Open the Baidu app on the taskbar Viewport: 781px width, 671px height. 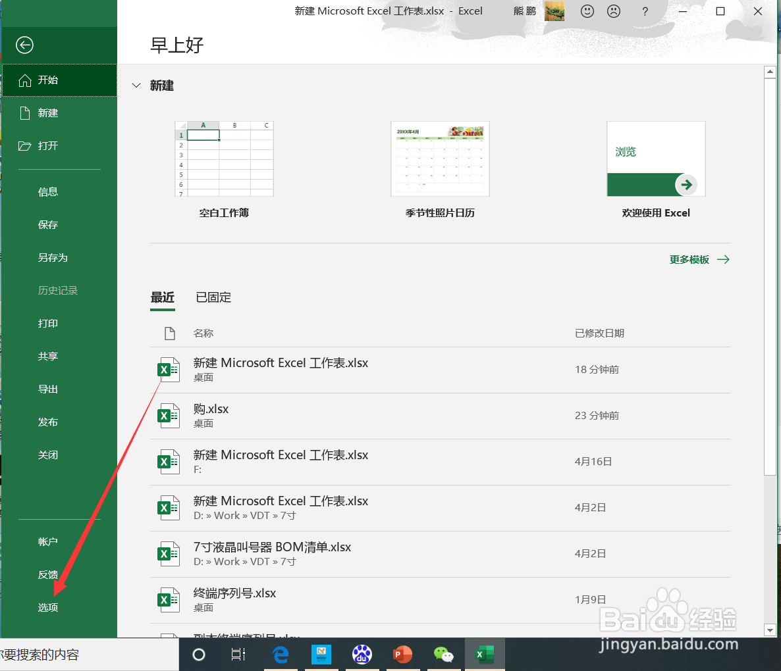[x=362, y=655]
